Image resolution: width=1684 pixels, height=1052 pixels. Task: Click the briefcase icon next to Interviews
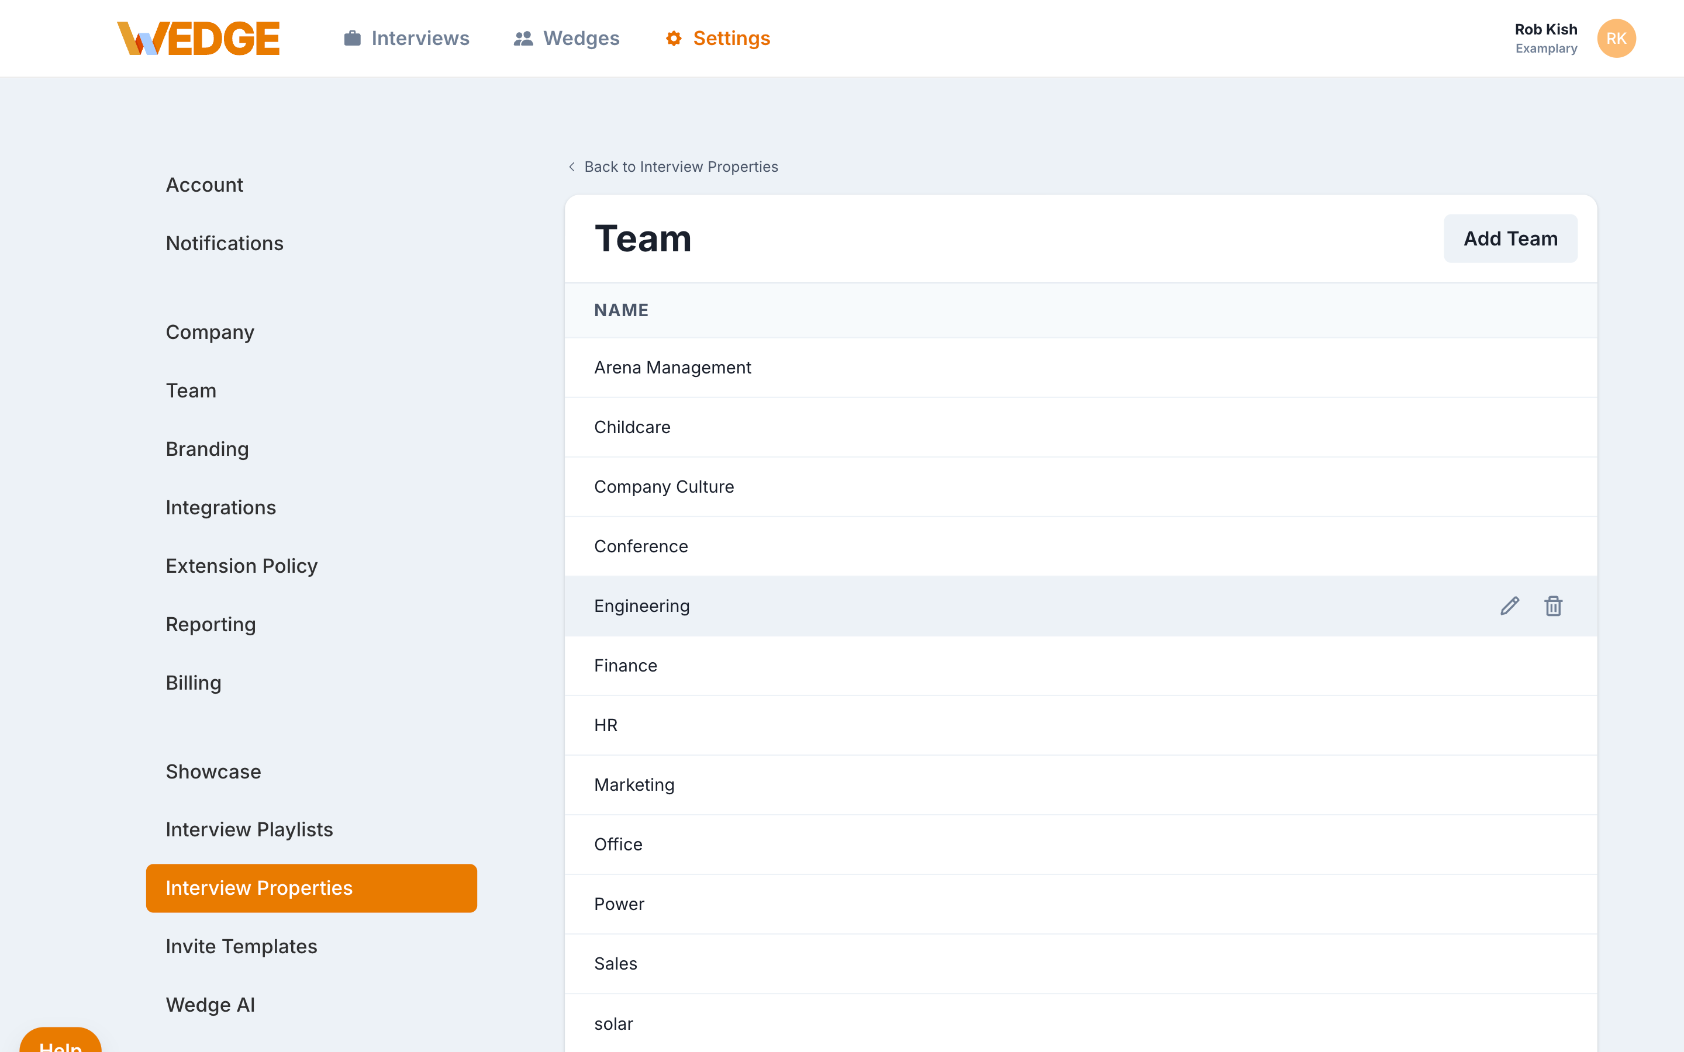pos(352,38)
